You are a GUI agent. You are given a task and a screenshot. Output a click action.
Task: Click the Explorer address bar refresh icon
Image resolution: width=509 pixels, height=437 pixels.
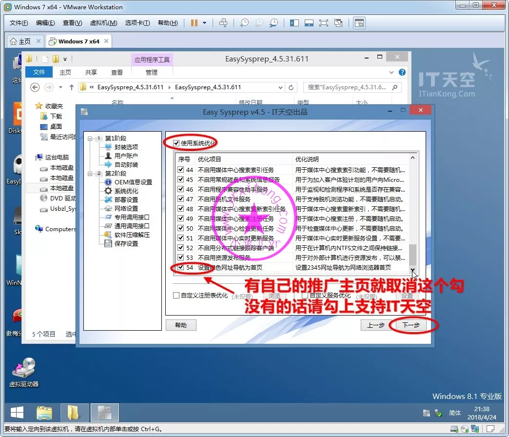pos(291,87)
